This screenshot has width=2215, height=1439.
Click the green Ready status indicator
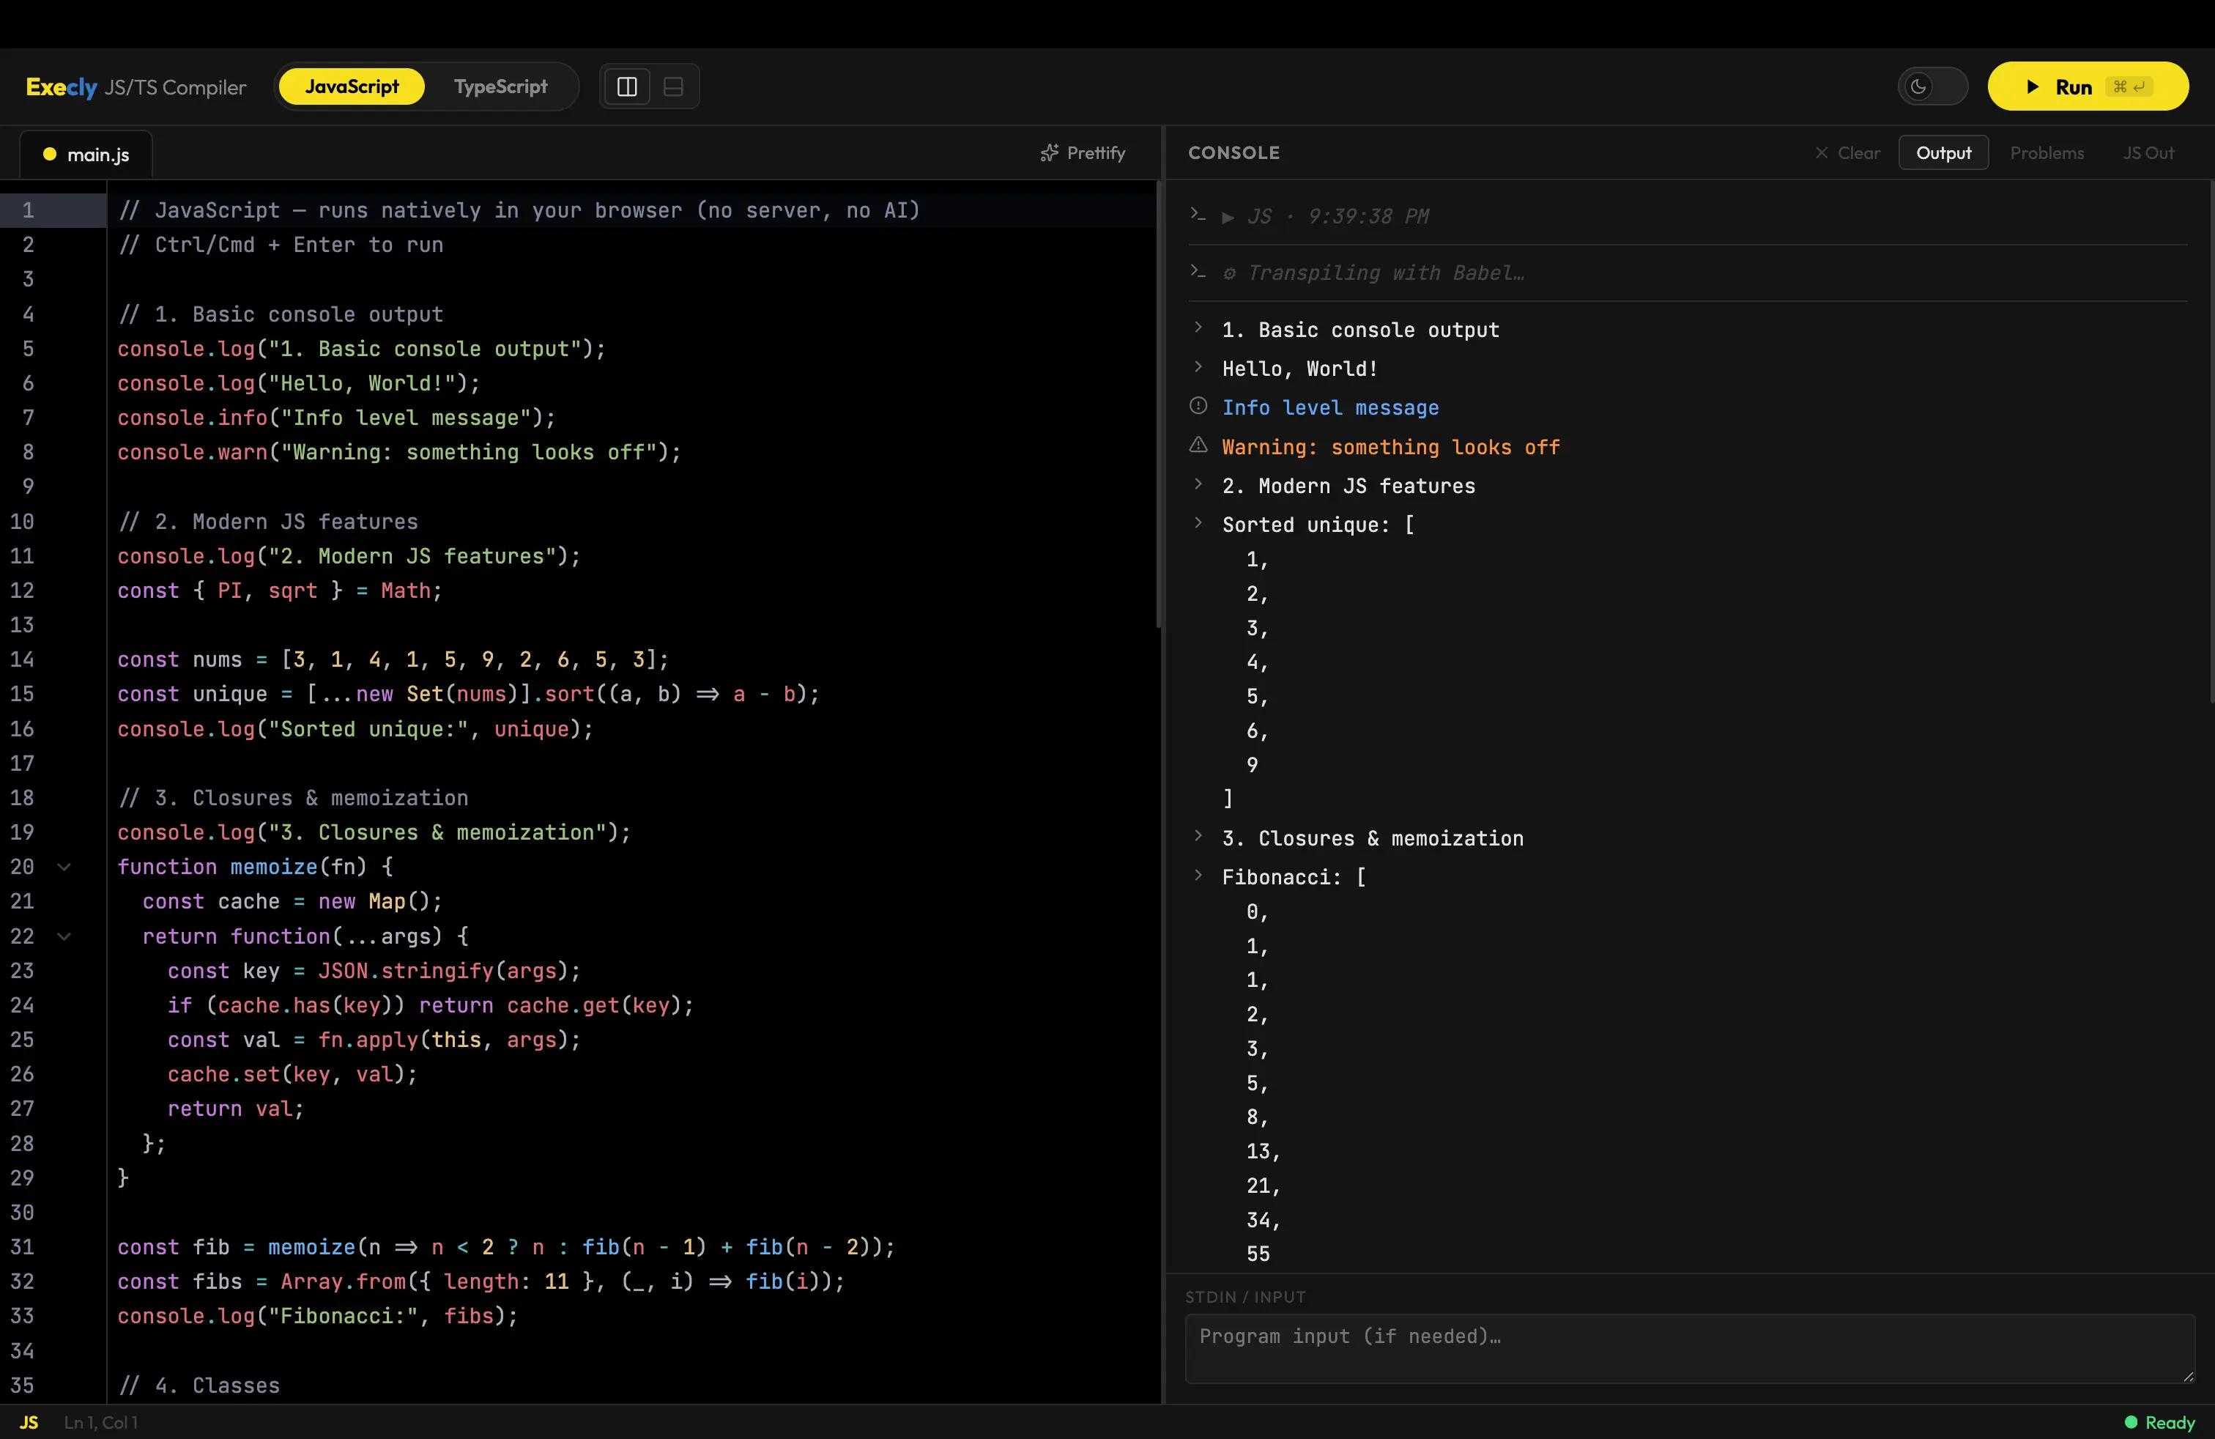point(2159,1422)
